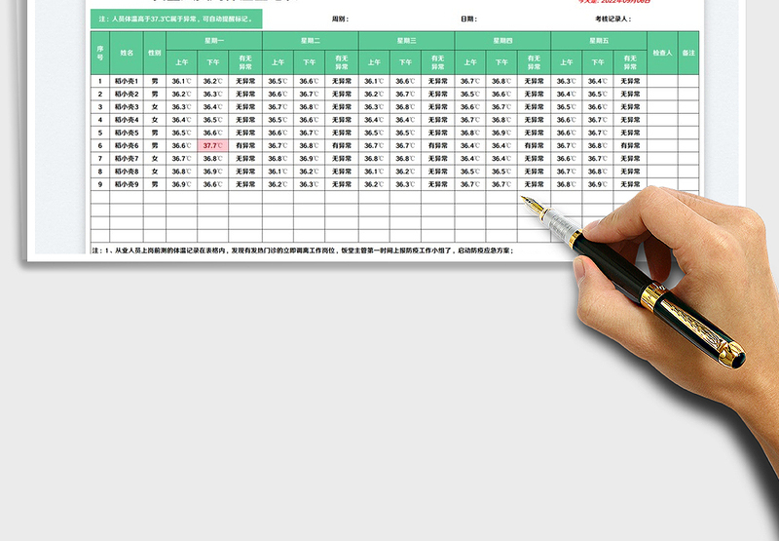Screen dimensions: 779x541
Task: Click the highlighted 37.7℃ abnormal temperature cell
Action: pos(212,145)
